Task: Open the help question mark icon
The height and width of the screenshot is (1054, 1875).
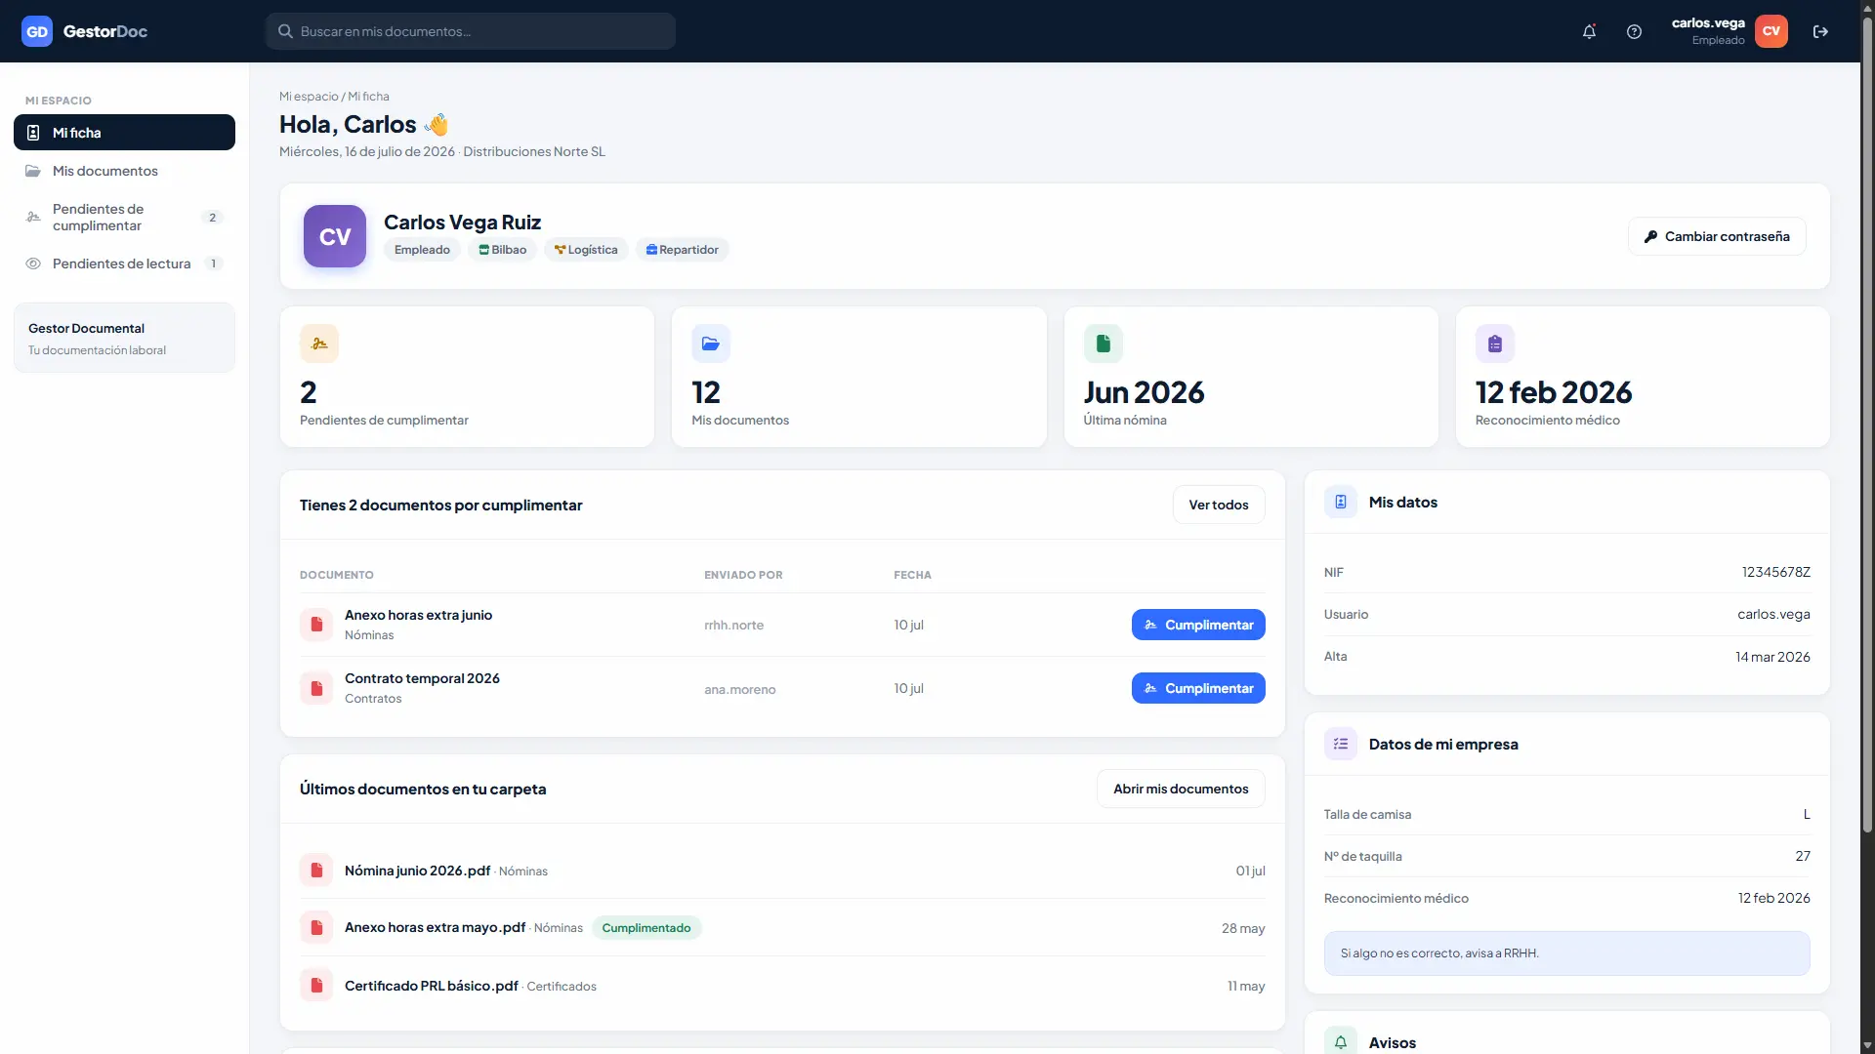Action: (1634, 31)
